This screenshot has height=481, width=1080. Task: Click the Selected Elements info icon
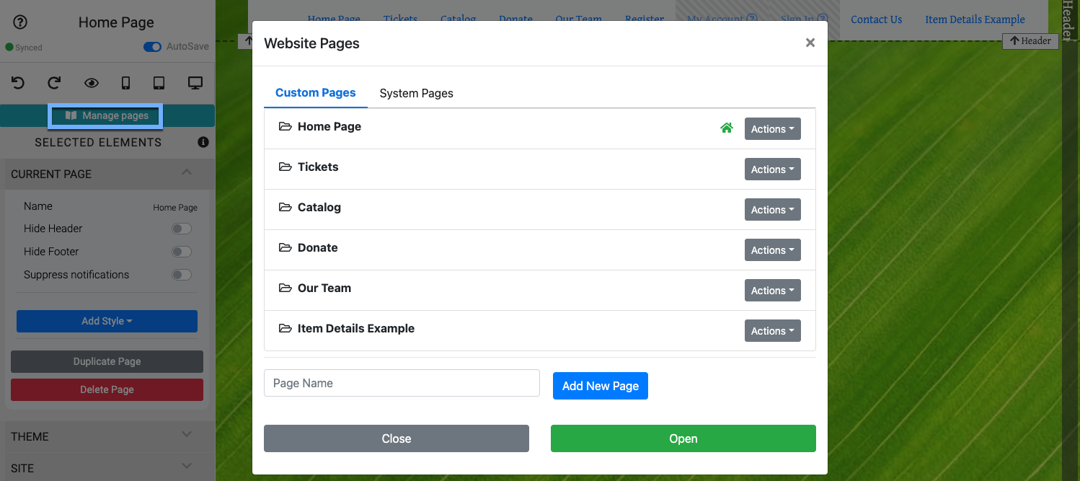tap(203, 142)
